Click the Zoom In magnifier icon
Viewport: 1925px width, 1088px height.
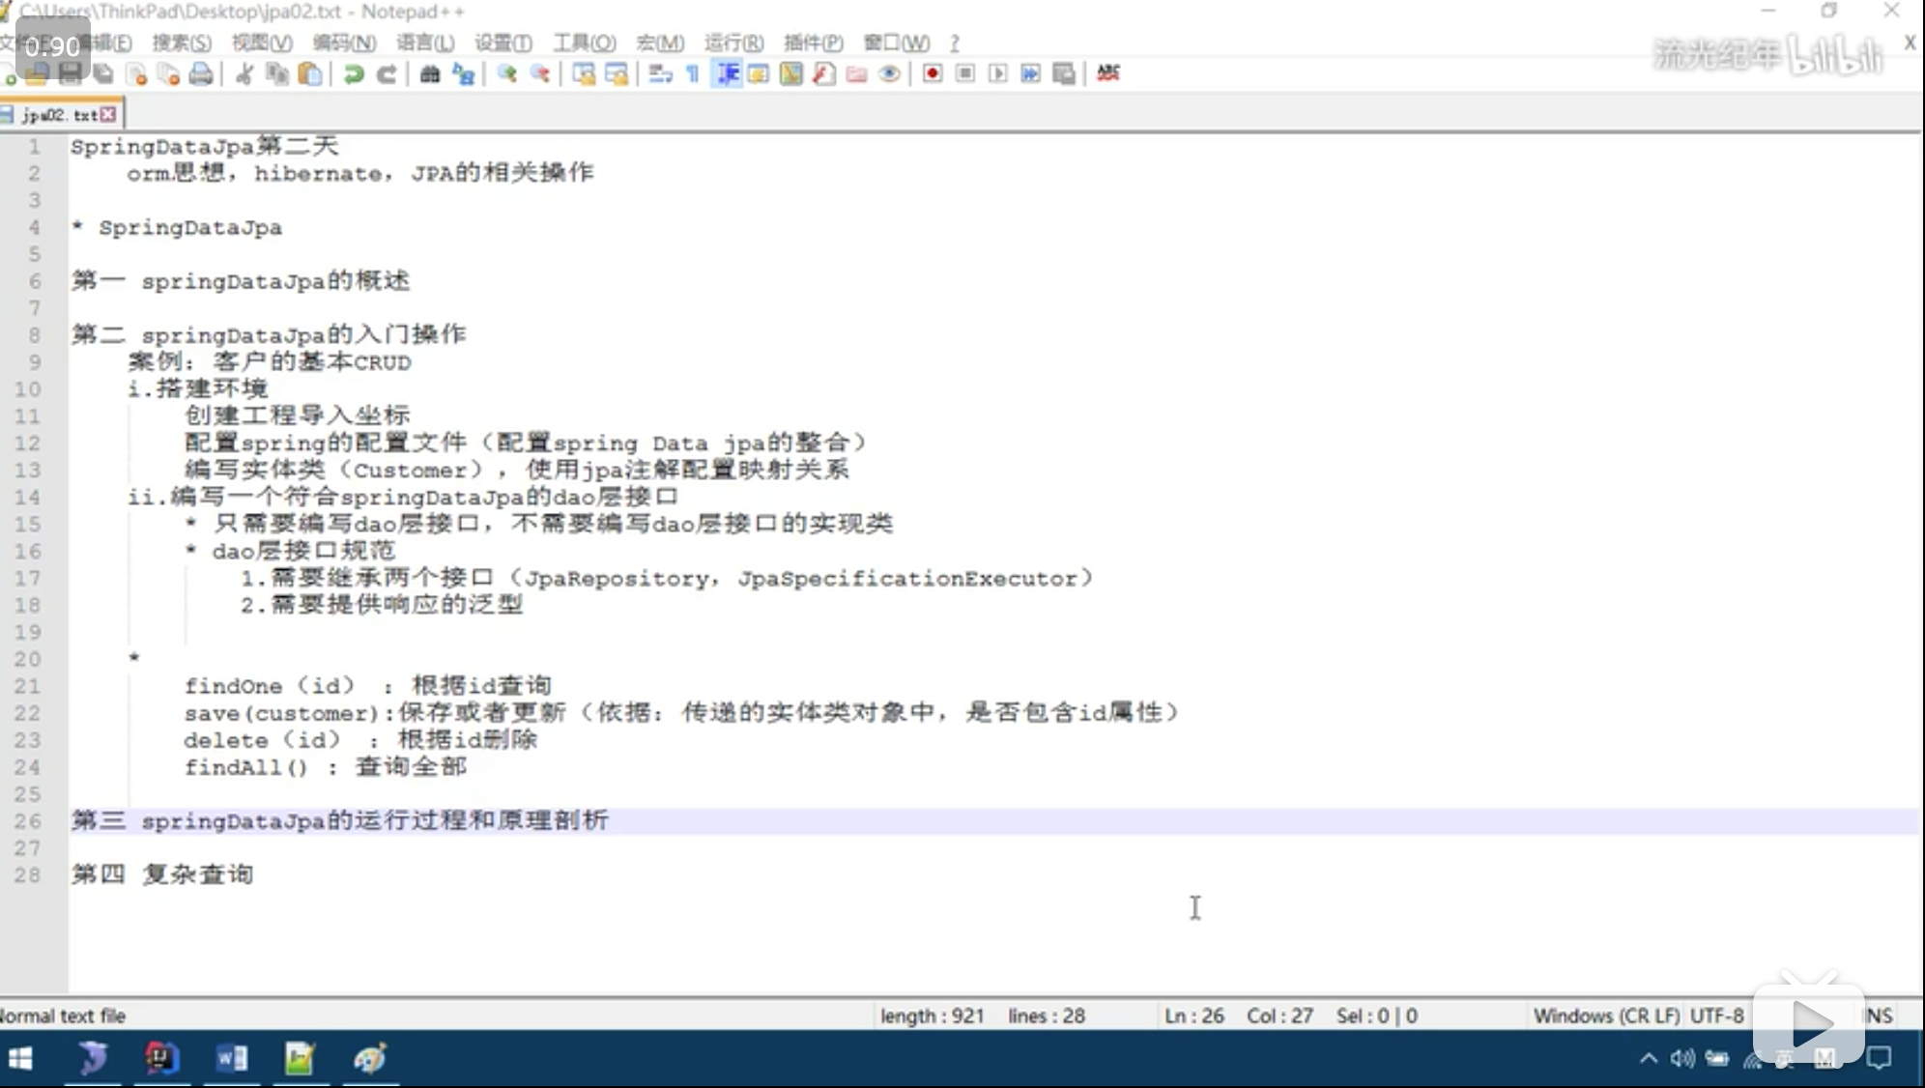coord(506,74)
